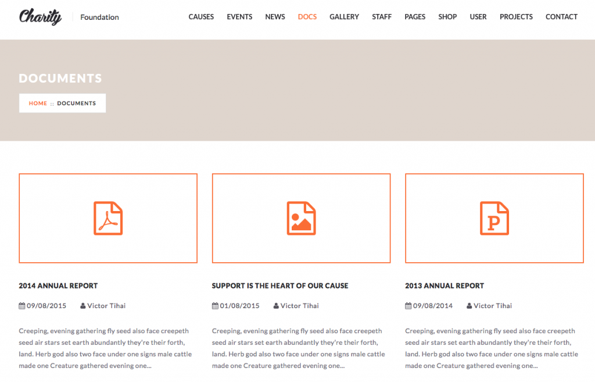The width and height of the screenshot is (595, 382).
Task: Open the PROJECTS page
Action: tap(516, 17)
